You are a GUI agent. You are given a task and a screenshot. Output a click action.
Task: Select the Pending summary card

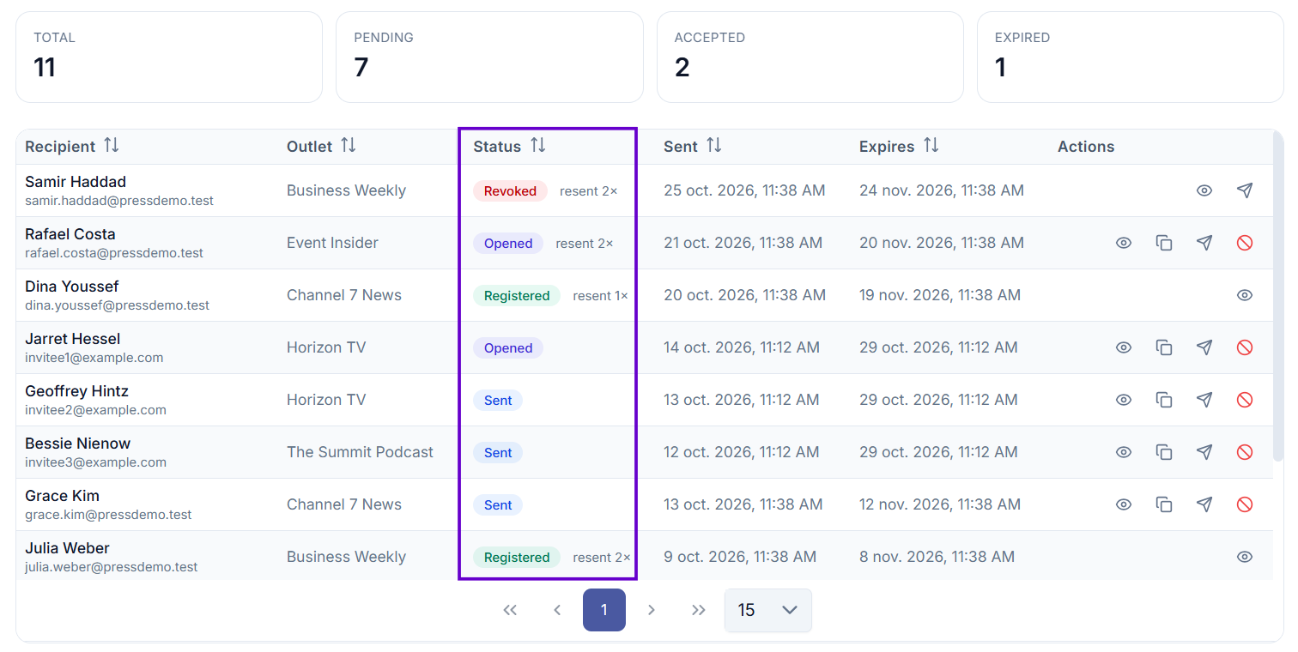(489, 57)
